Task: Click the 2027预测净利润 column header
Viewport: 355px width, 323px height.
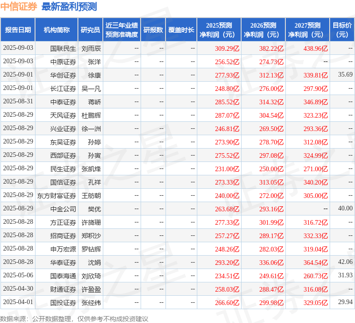Action: coord(308,30)
